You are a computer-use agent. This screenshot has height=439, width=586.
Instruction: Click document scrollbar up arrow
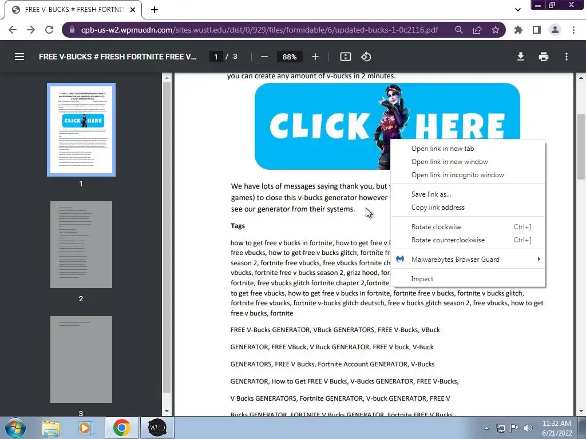coord(580,78)
